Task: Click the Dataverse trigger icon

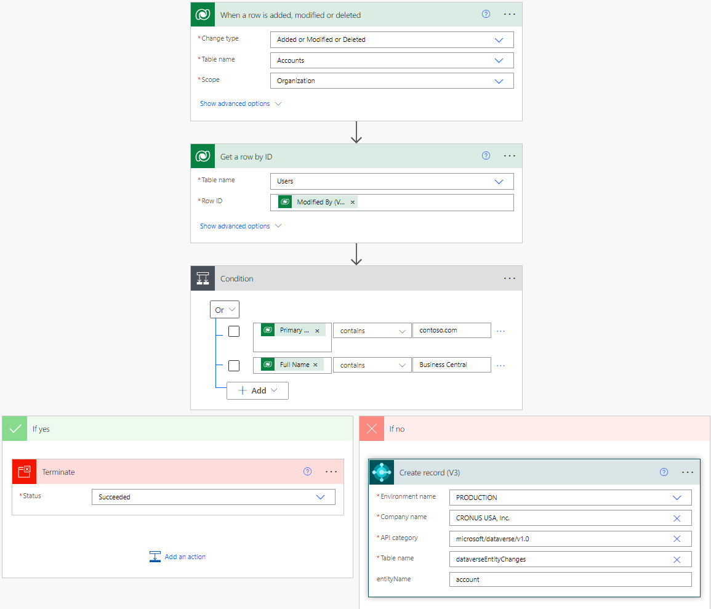Action: point(203,15)
